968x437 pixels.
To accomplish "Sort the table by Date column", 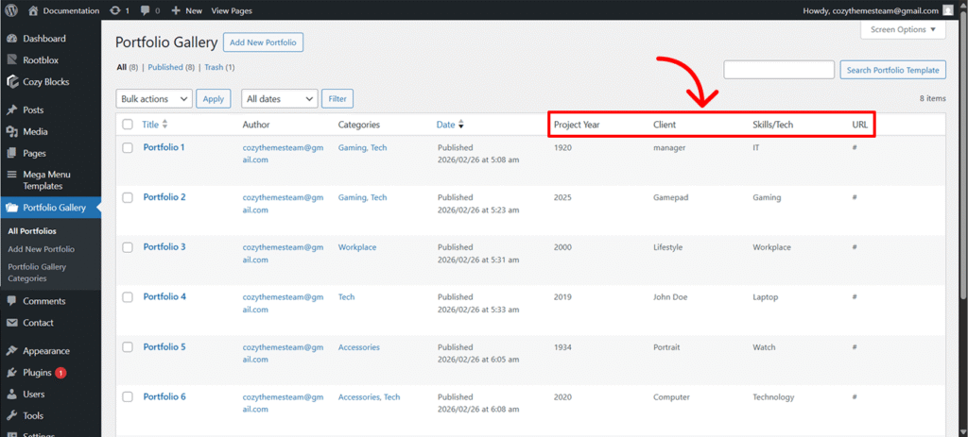I will (445, 125).
